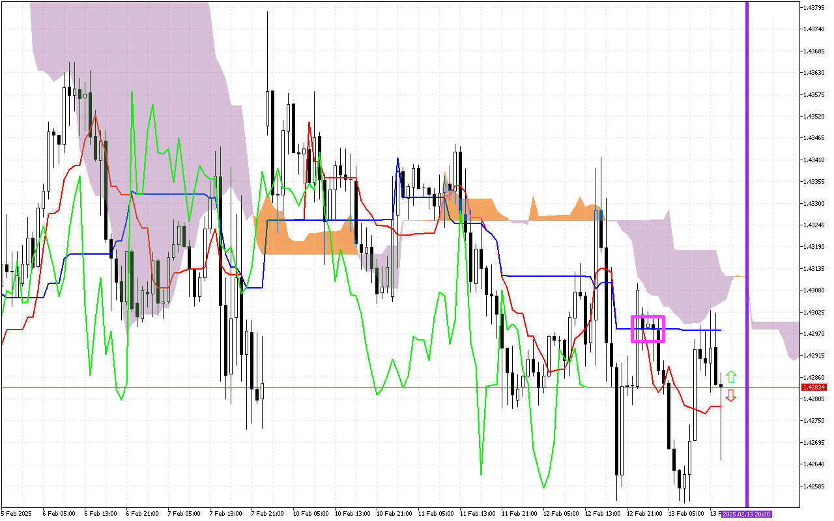The image size is (834, 521).
Task: Click the 1.43575 price axis label
Action: (x=814, y=94)
